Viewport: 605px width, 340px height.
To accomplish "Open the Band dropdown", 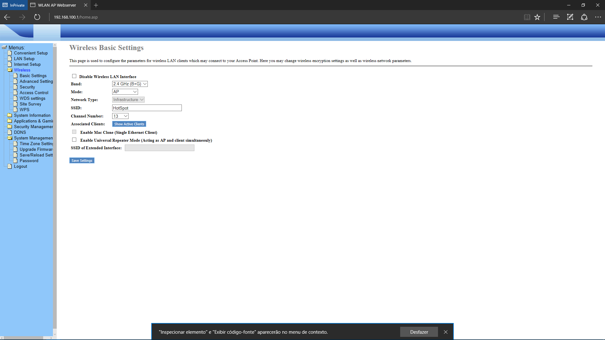I will click(x=130, y=84).
